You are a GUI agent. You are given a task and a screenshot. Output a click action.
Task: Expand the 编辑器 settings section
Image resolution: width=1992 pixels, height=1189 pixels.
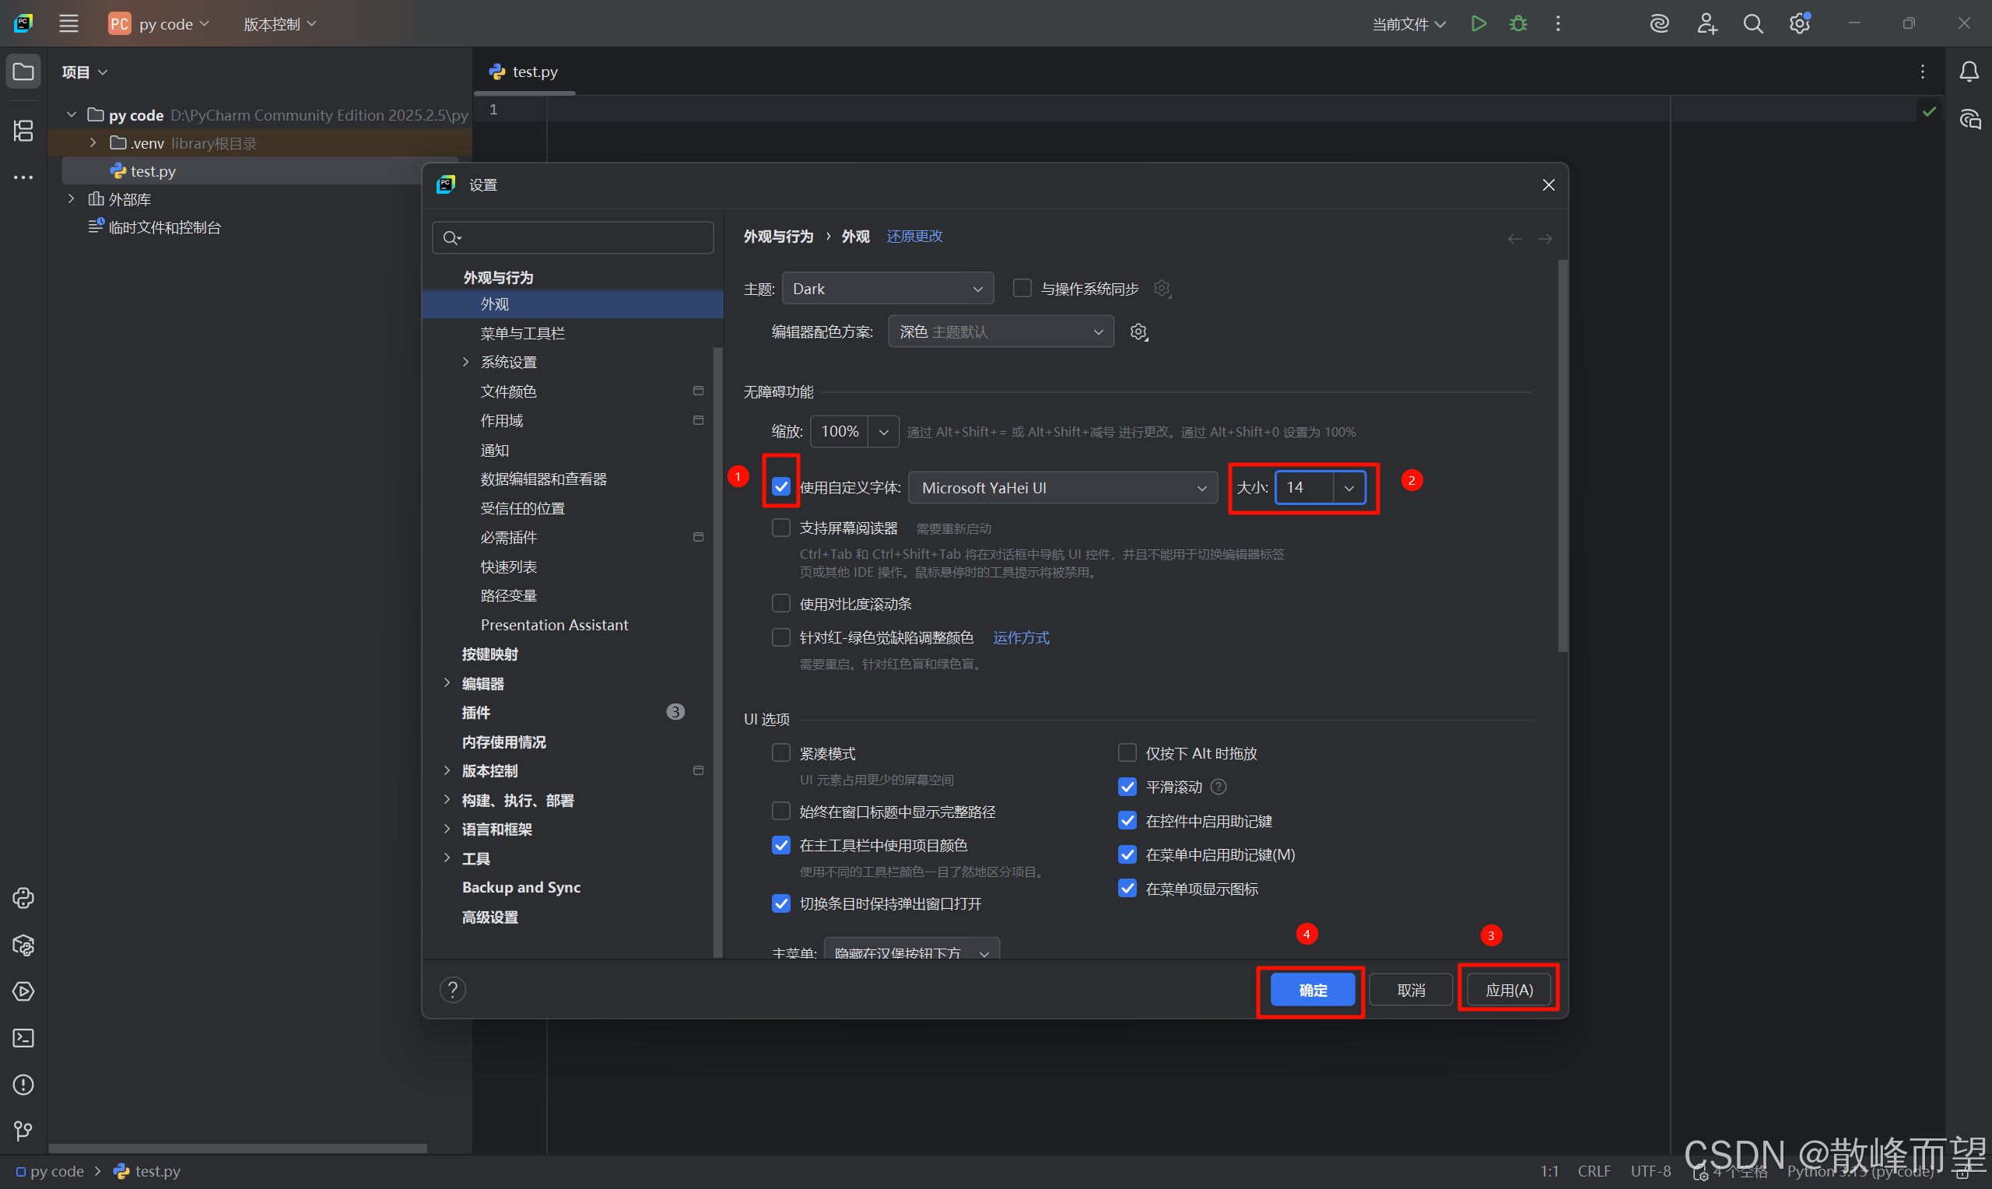click(447, 682)
